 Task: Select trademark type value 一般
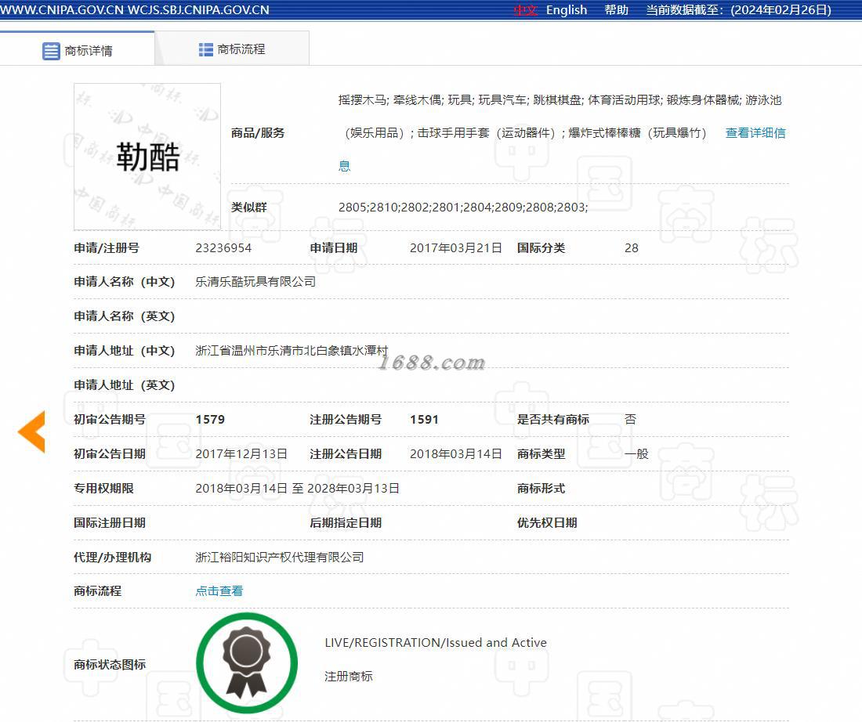coord(636,454)
